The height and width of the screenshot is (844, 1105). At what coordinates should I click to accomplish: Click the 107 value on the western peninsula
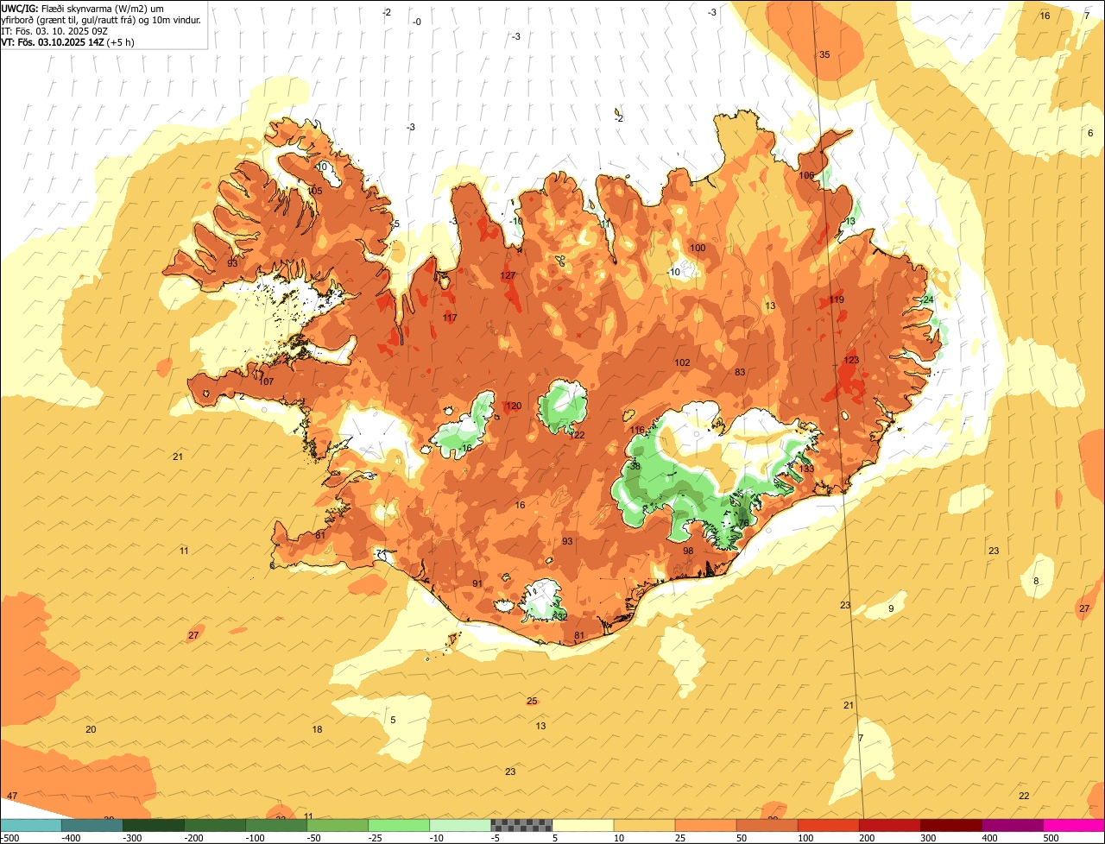click(267, 381)
